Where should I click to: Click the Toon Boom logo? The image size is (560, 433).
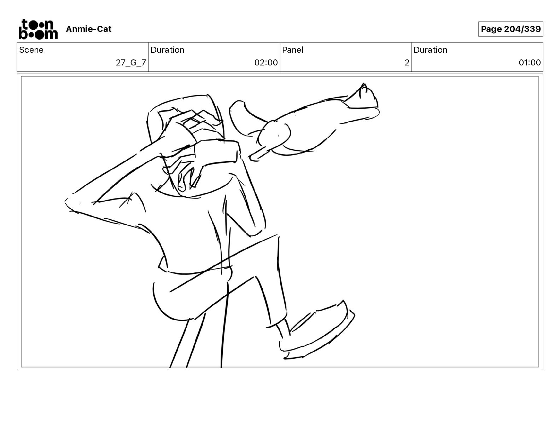tap(38, 29)
